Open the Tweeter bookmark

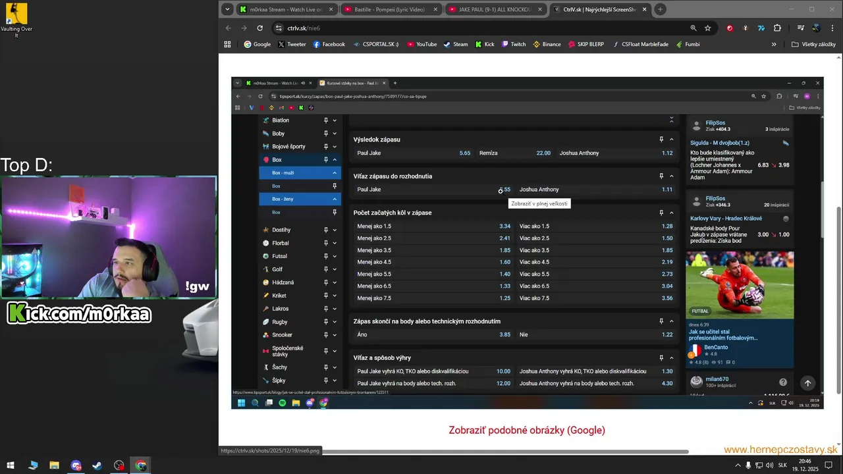click(292, 44)
